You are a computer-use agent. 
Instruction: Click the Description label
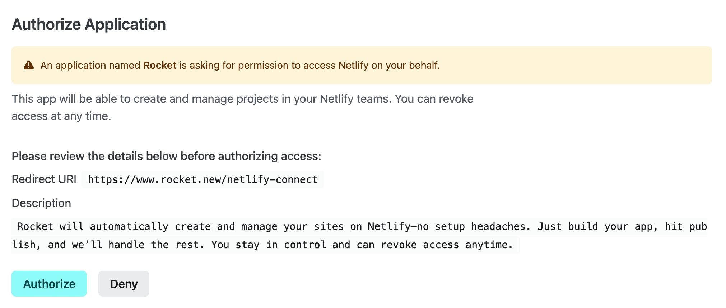click(x=41, y=203)
